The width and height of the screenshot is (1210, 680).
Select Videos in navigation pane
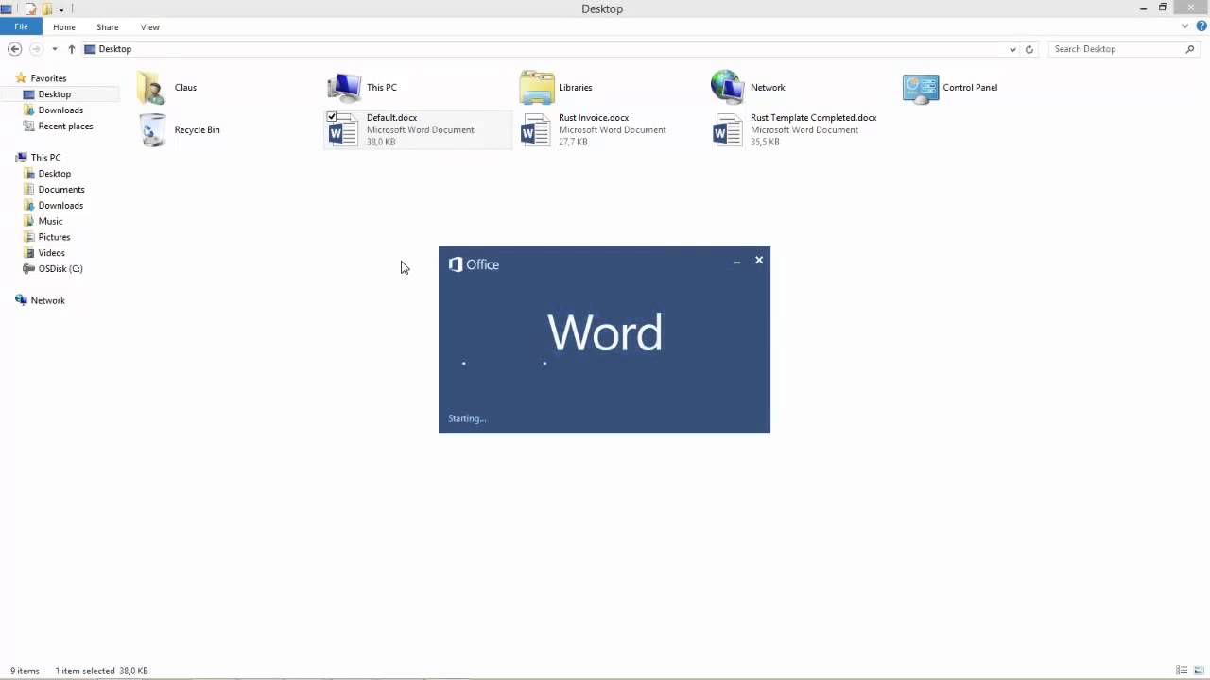tap(51, 253)
